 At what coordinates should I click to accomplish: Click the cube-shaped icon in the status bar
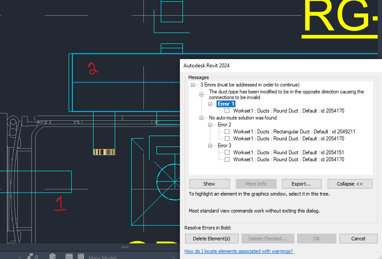tap(52, 256)
